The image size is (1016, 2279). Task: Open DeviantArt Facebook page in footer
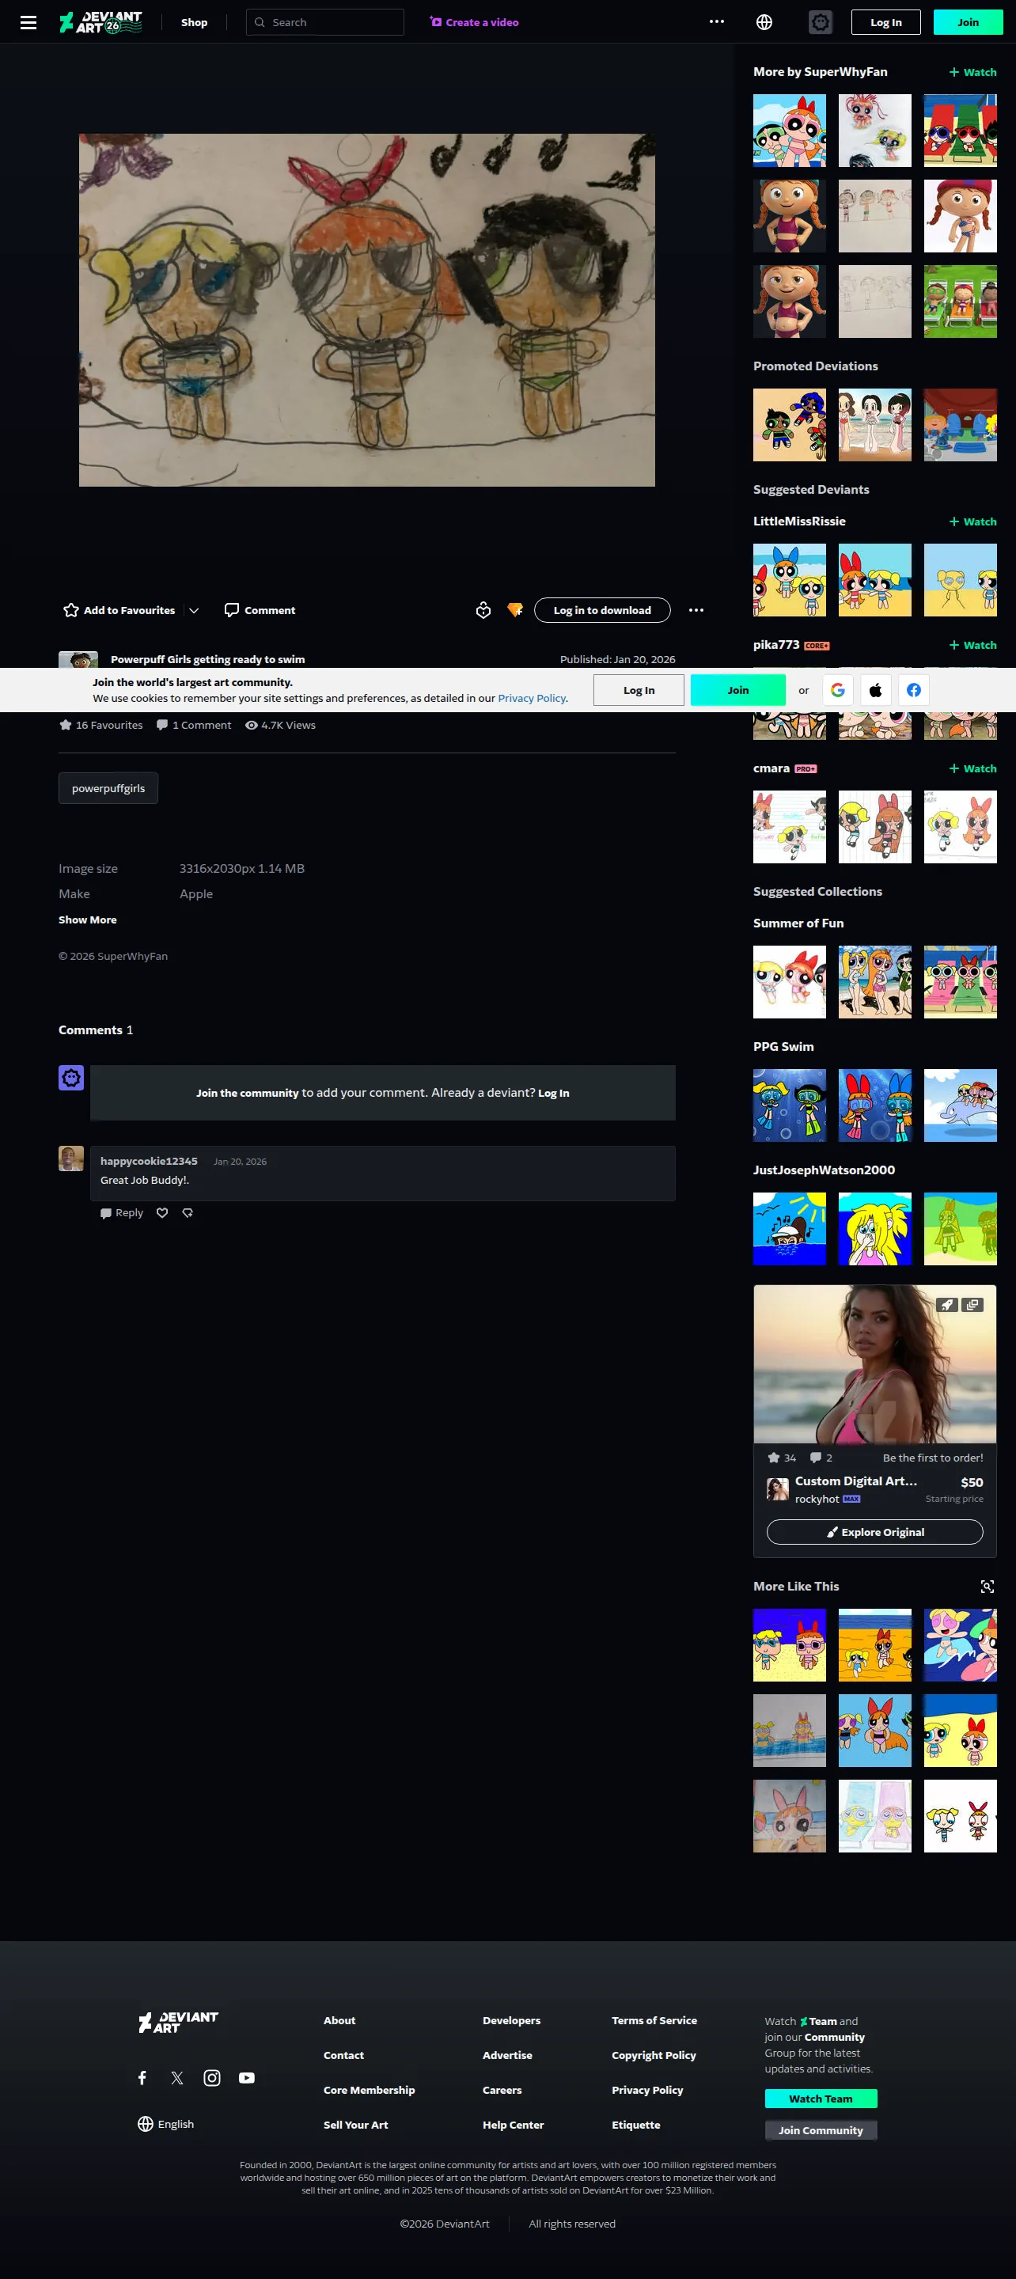(142, 2078)
